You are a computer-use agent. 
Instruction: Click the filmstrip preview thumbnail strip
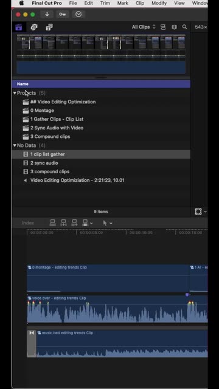point(101,54)
